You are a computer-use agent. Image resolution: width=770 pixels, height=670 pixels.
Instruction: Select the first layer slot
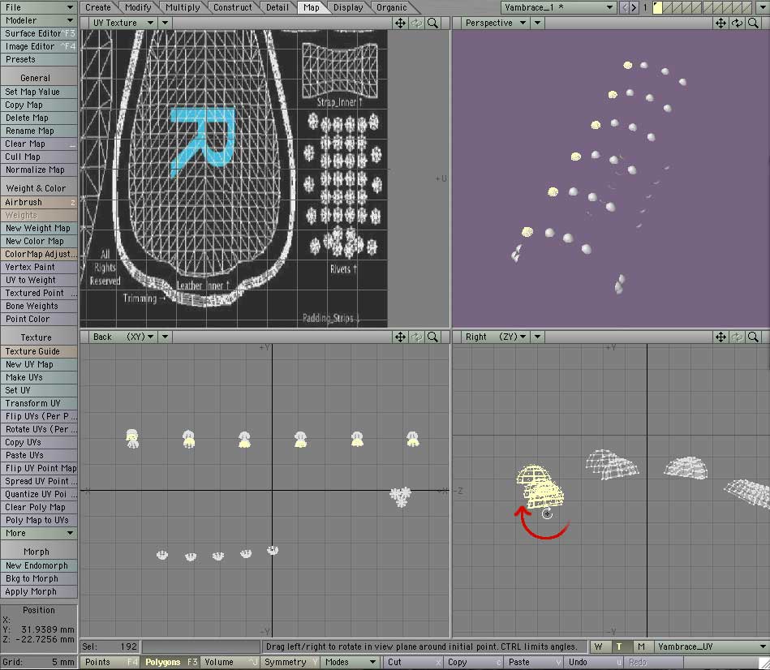point(657,7)
